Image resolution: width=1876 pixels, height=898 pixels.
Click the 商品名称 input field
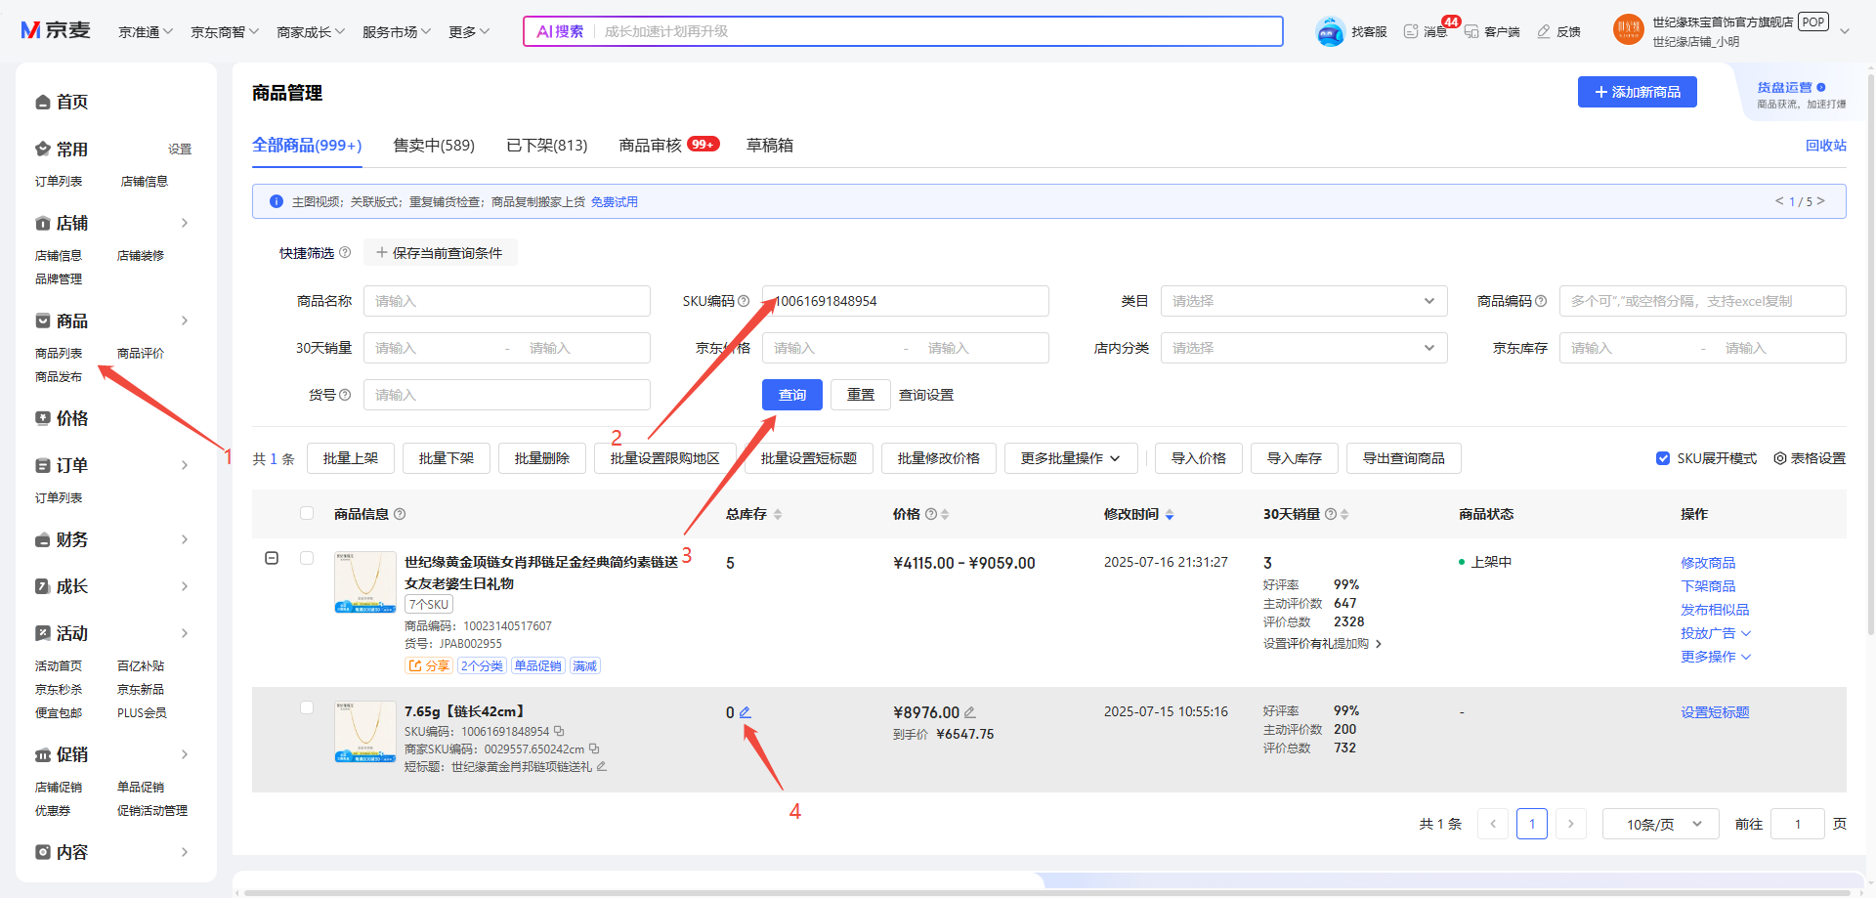(x=506, y=301)
